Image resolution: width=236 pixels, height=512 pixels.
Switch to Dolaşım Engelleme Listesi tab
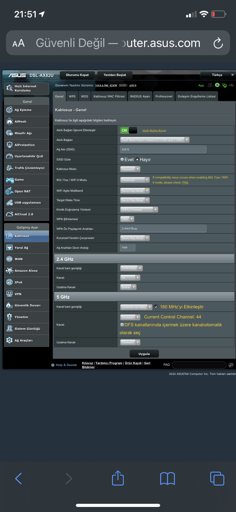click(x=197, y=96)
